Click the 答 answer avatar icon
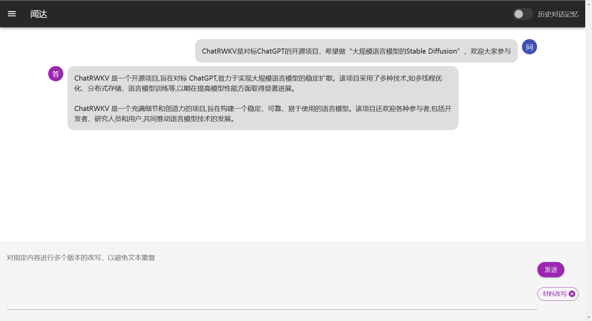Screen dimensions: 592x321 click(x=56, y=74)
